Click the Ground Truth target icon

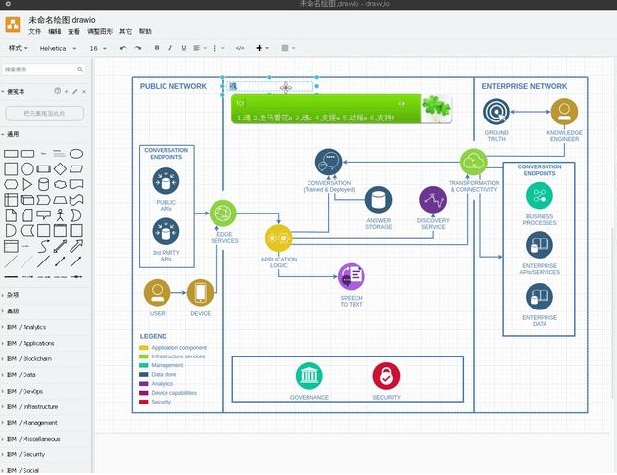tap(497, 112)
